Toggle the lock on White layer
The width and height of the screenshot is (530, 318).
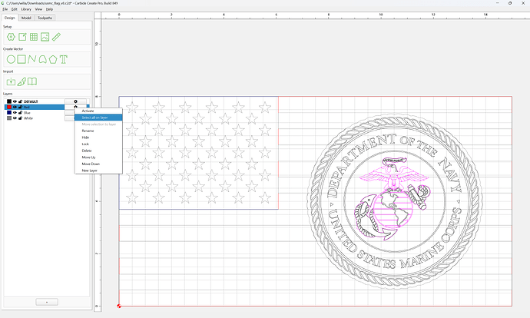[x=20, y=118]
